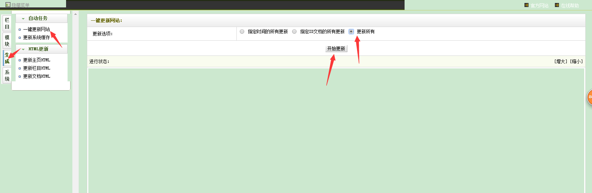
Task: Select the 更新所有 radio option
Action: (351, 31)
